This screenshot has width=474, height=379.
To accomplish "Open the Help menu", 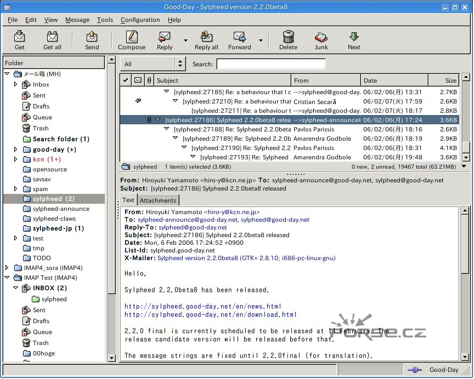I will click(x=174, y=20).
